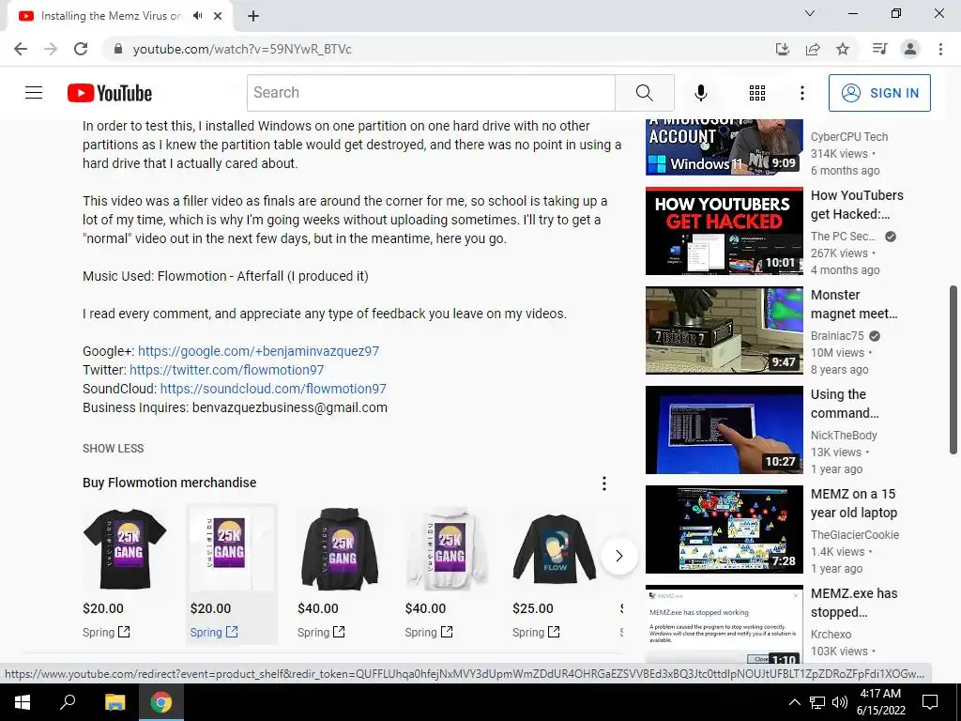Open the YouTube apps grid icon
Image resolution: width=961 pixels, height=721 pixels.
(757, 93)
